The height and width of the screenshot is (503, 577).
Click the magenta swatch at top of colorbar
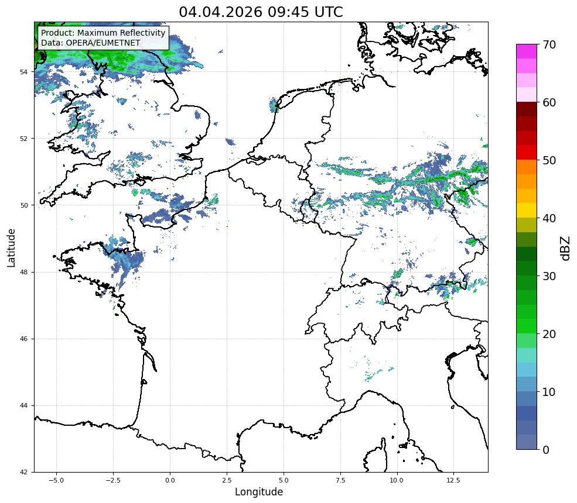(x=527, y=51)
